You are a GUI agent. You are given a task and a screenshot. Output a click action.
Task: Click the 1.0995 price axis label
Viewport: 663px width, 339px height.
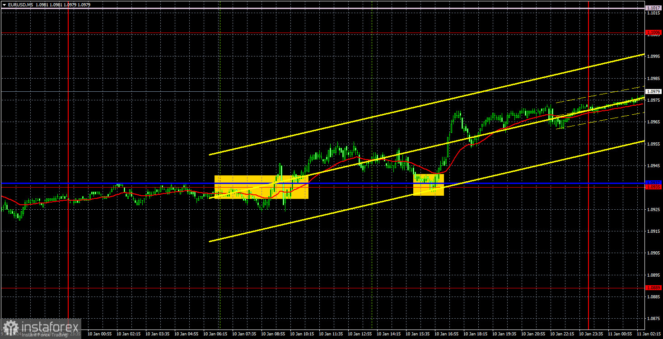(x=654, y=56)
